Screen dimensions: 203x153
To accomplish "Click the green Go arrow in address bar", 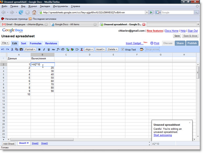I will pos(151,12).
